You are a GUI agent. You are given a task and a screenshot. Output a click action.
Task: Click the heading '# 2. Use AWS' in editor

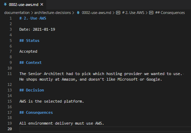point(33,18)
